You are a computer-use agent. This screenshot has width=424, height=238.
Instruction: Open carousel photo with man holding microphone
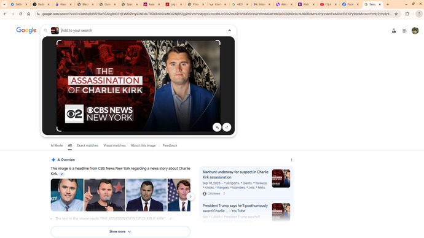pos(104,195)
